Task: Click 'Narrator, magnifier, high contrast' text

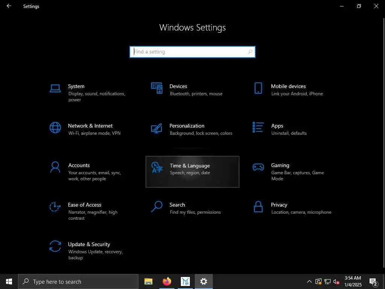Action: [x=93, y=215]
